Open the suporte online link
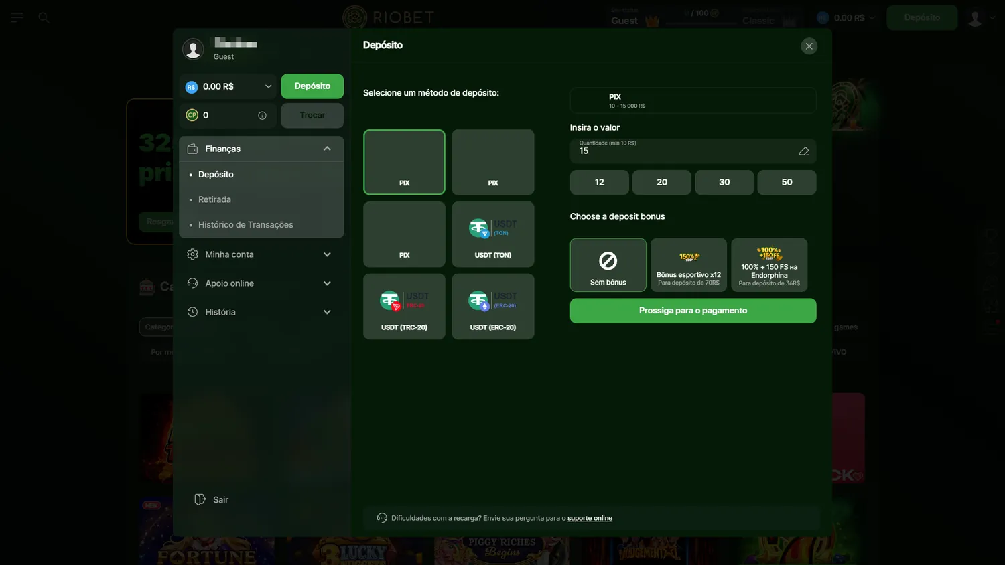The image size is (1005, 565). click(x=590, y=518)
